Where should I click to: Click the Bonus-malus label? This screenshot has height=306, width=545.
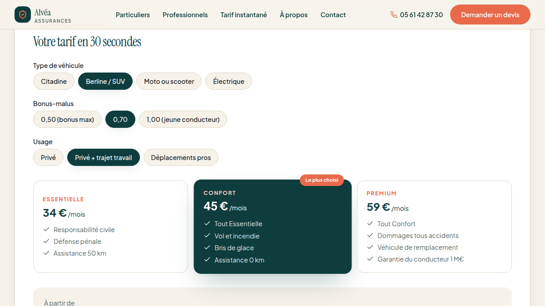(x=53, y=104)
